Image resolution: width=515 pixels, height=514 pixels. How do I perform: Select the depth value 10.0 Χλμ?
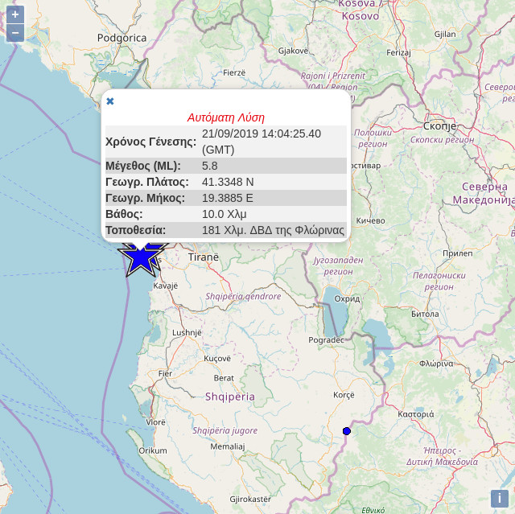[224, 214]
